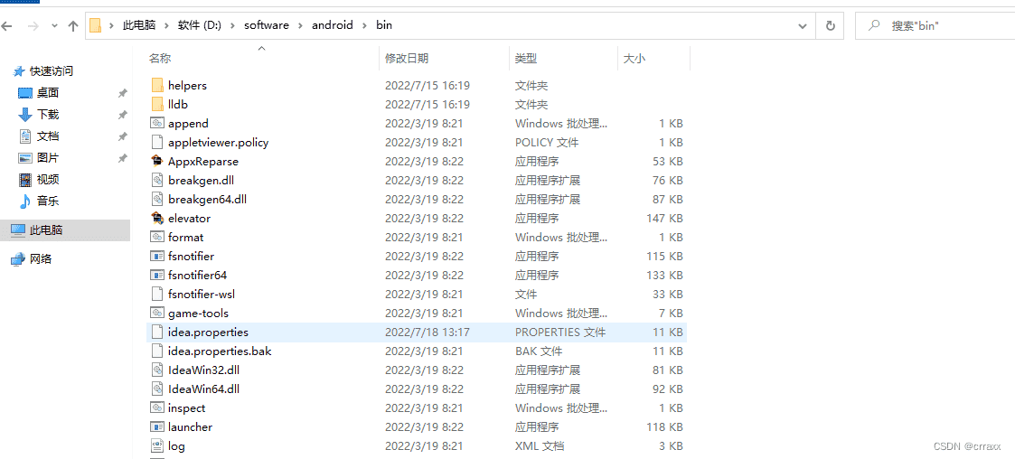1015x459 pixels.
Task: Click the appletviewer.policy file icon
Action: point(156,142)
